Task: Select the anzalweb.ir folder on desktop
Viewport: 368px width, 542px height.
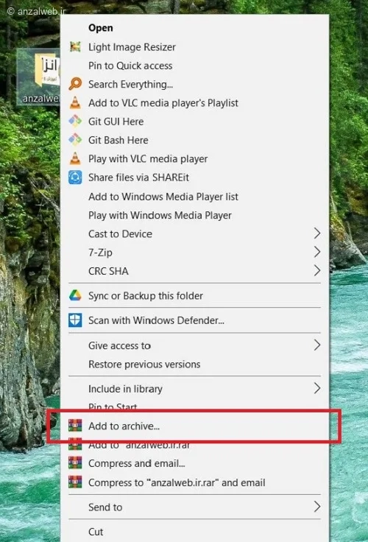Action: coord(39,77)
